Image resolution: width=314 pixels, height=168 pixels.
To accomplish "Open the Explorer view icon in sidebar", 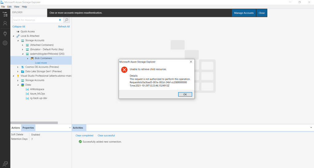I will click(5, 14).
